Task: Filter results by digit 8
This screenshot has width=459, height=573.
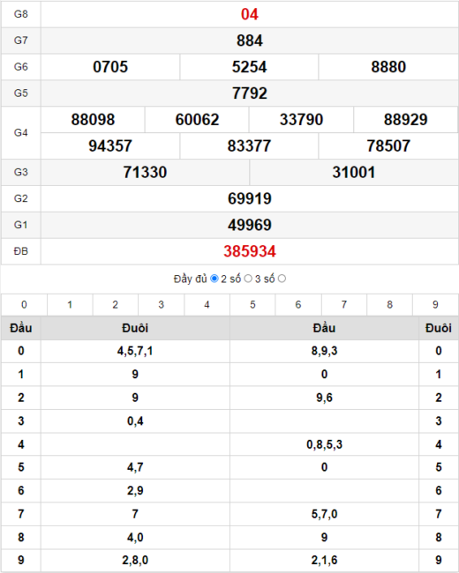Action: (390, 305)
